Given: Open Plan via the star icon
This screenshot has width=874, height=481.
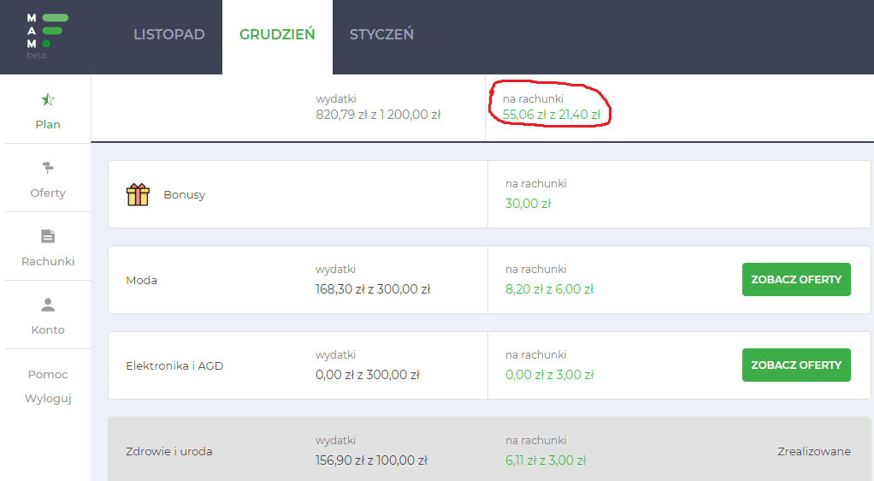Looking at the screenshot, I should (48, 100).
